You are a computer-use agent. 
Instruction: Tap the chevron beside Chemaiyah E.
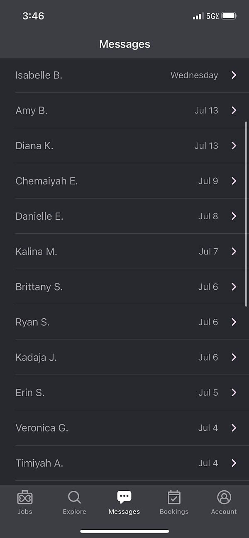click(x=234, y=181)
